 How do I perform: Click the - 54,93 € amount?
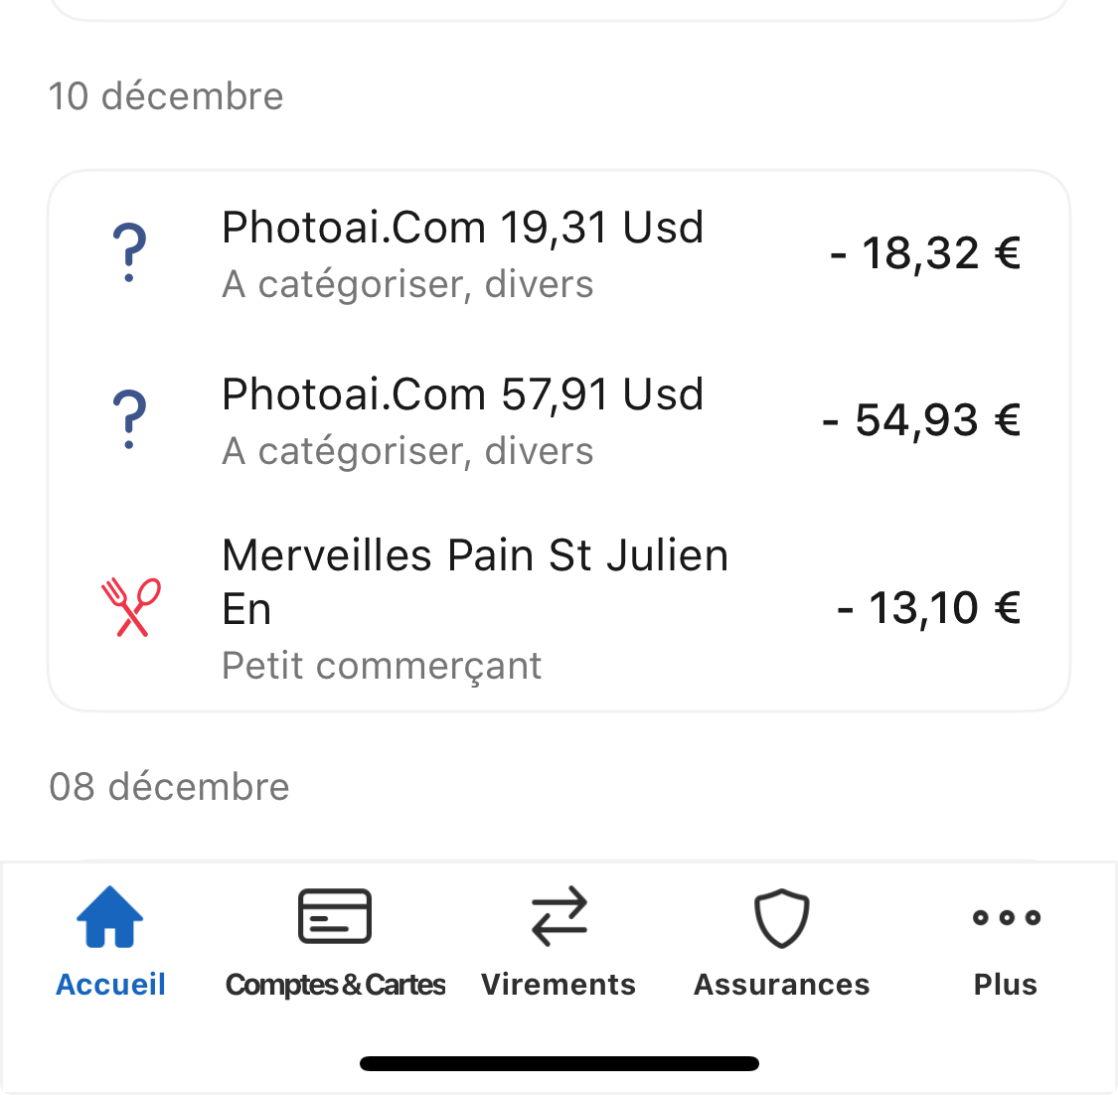[921, 420]
